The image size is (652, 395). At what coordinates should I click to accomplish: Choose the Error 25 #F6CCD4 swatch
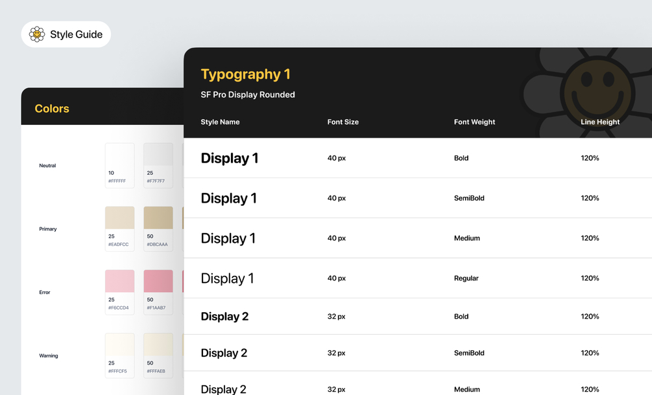click(x=120, y=292)
